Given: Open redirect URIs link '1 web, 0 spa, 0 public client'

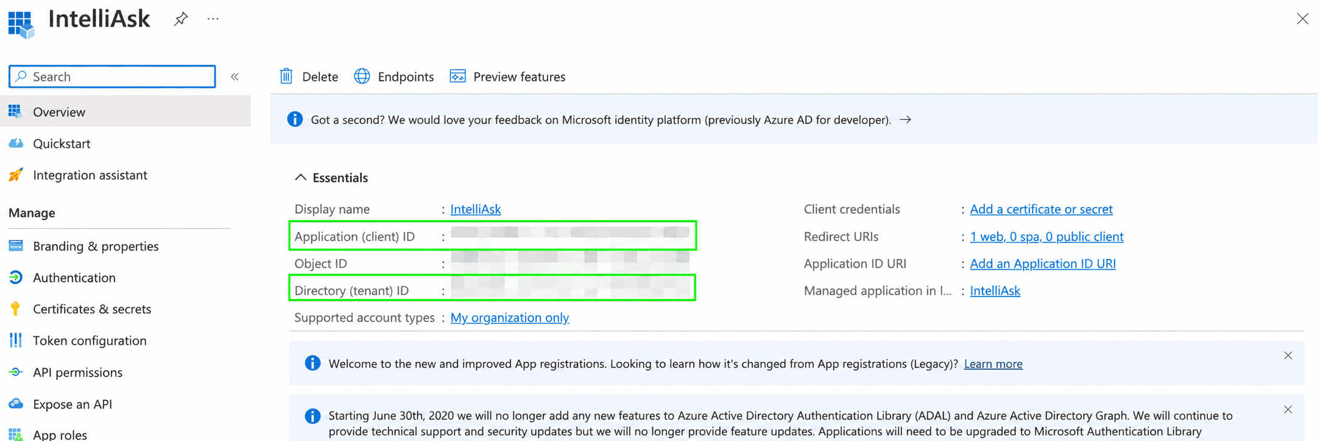Looking at the screenshot, I should (1046, 236).
